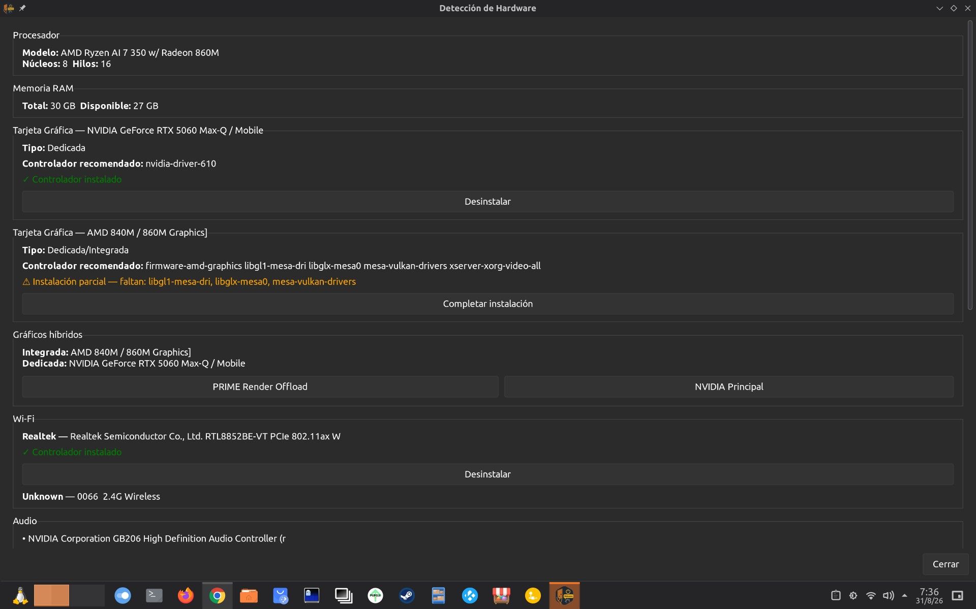Launch Kodi from the taskbar
The height and width of the screenshot is (609, 976).
tap(470, 595)
